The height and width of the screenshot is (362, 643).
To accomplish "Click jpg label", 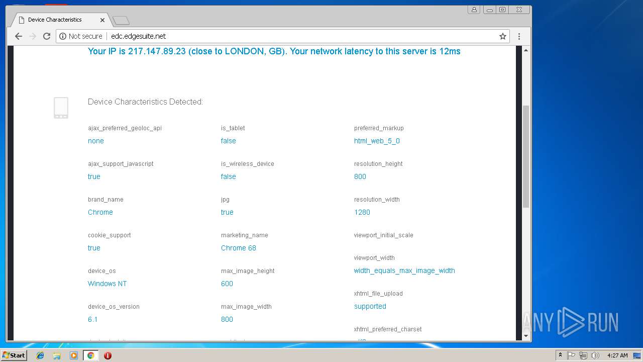I will [x=225, y=200].
